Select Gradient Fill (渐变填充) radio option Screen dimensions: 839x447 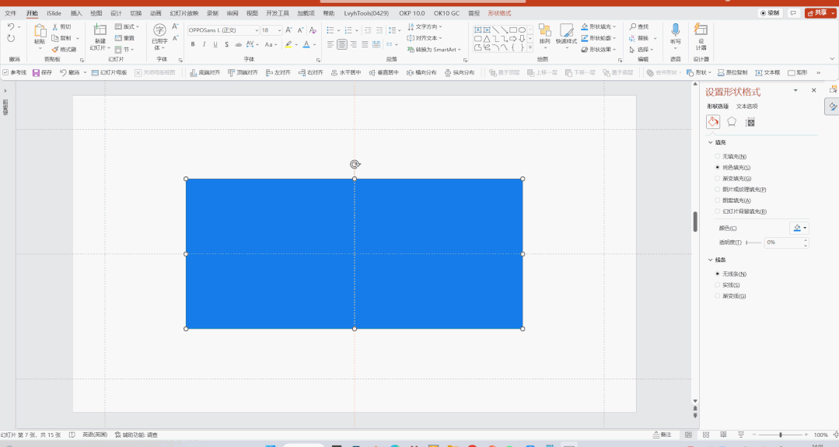[718, 179]
